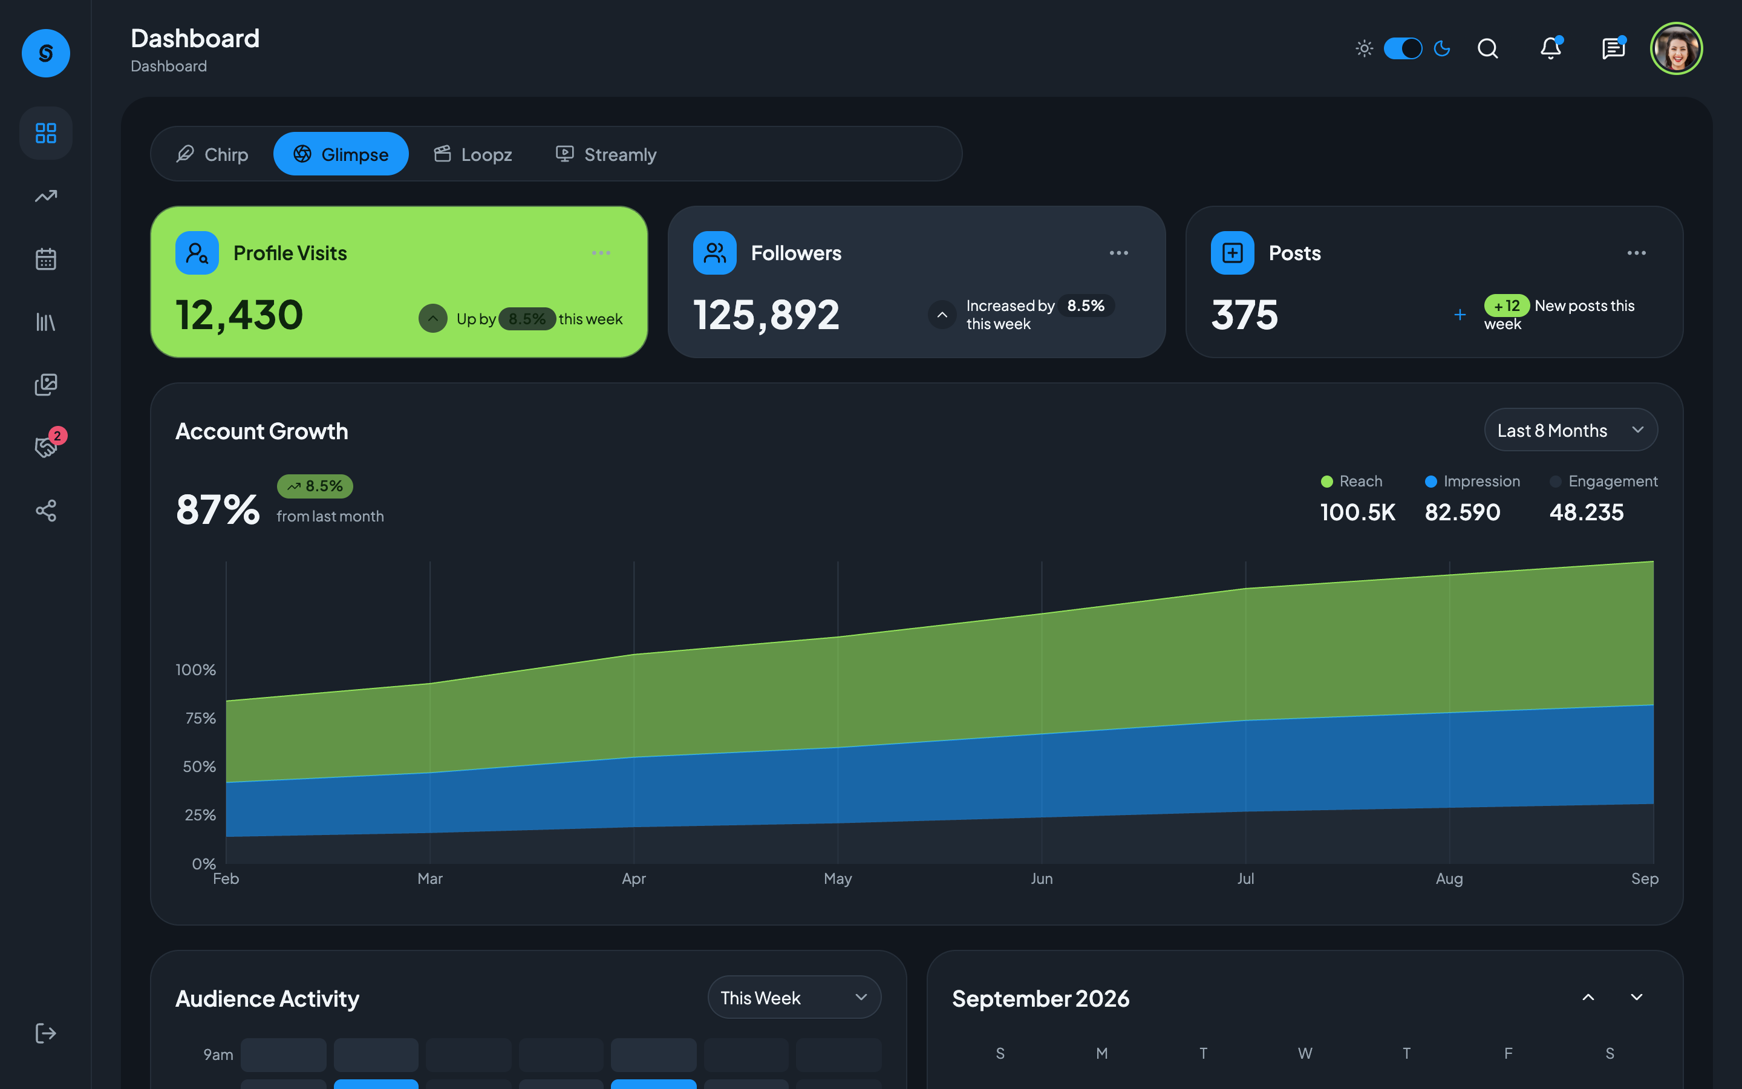Viewport: 1742px width, 1089px height.
Task: Click the user profile avatar
Action: point(1676,48)
